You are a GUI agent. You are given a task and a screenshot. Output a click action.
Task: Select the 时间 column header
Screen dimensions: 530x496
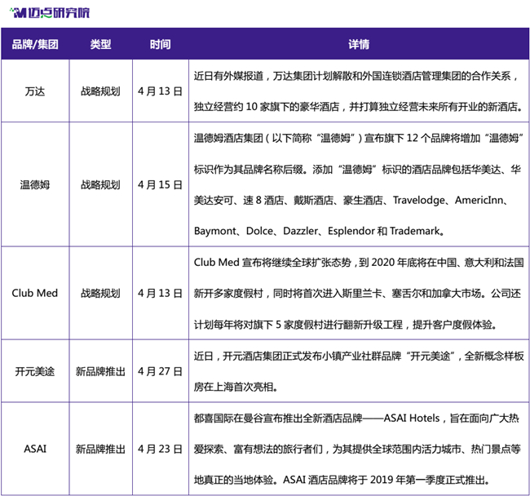(x=160, y=44)
